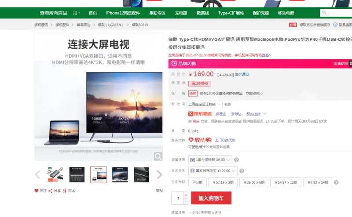Click the 苹果周边 breadcrumb link
Screen dimensions: 352x217
coord(84,25)
